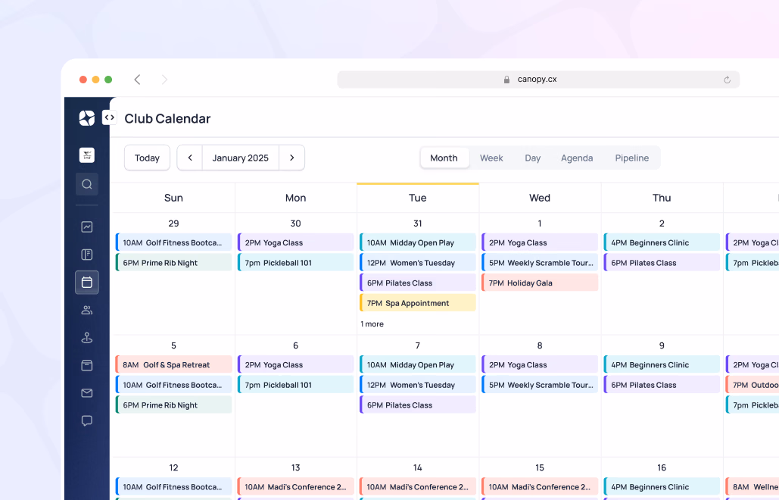Select the Month view tab
The height and width of the screenshot is (500, 779).
[444, 158]
